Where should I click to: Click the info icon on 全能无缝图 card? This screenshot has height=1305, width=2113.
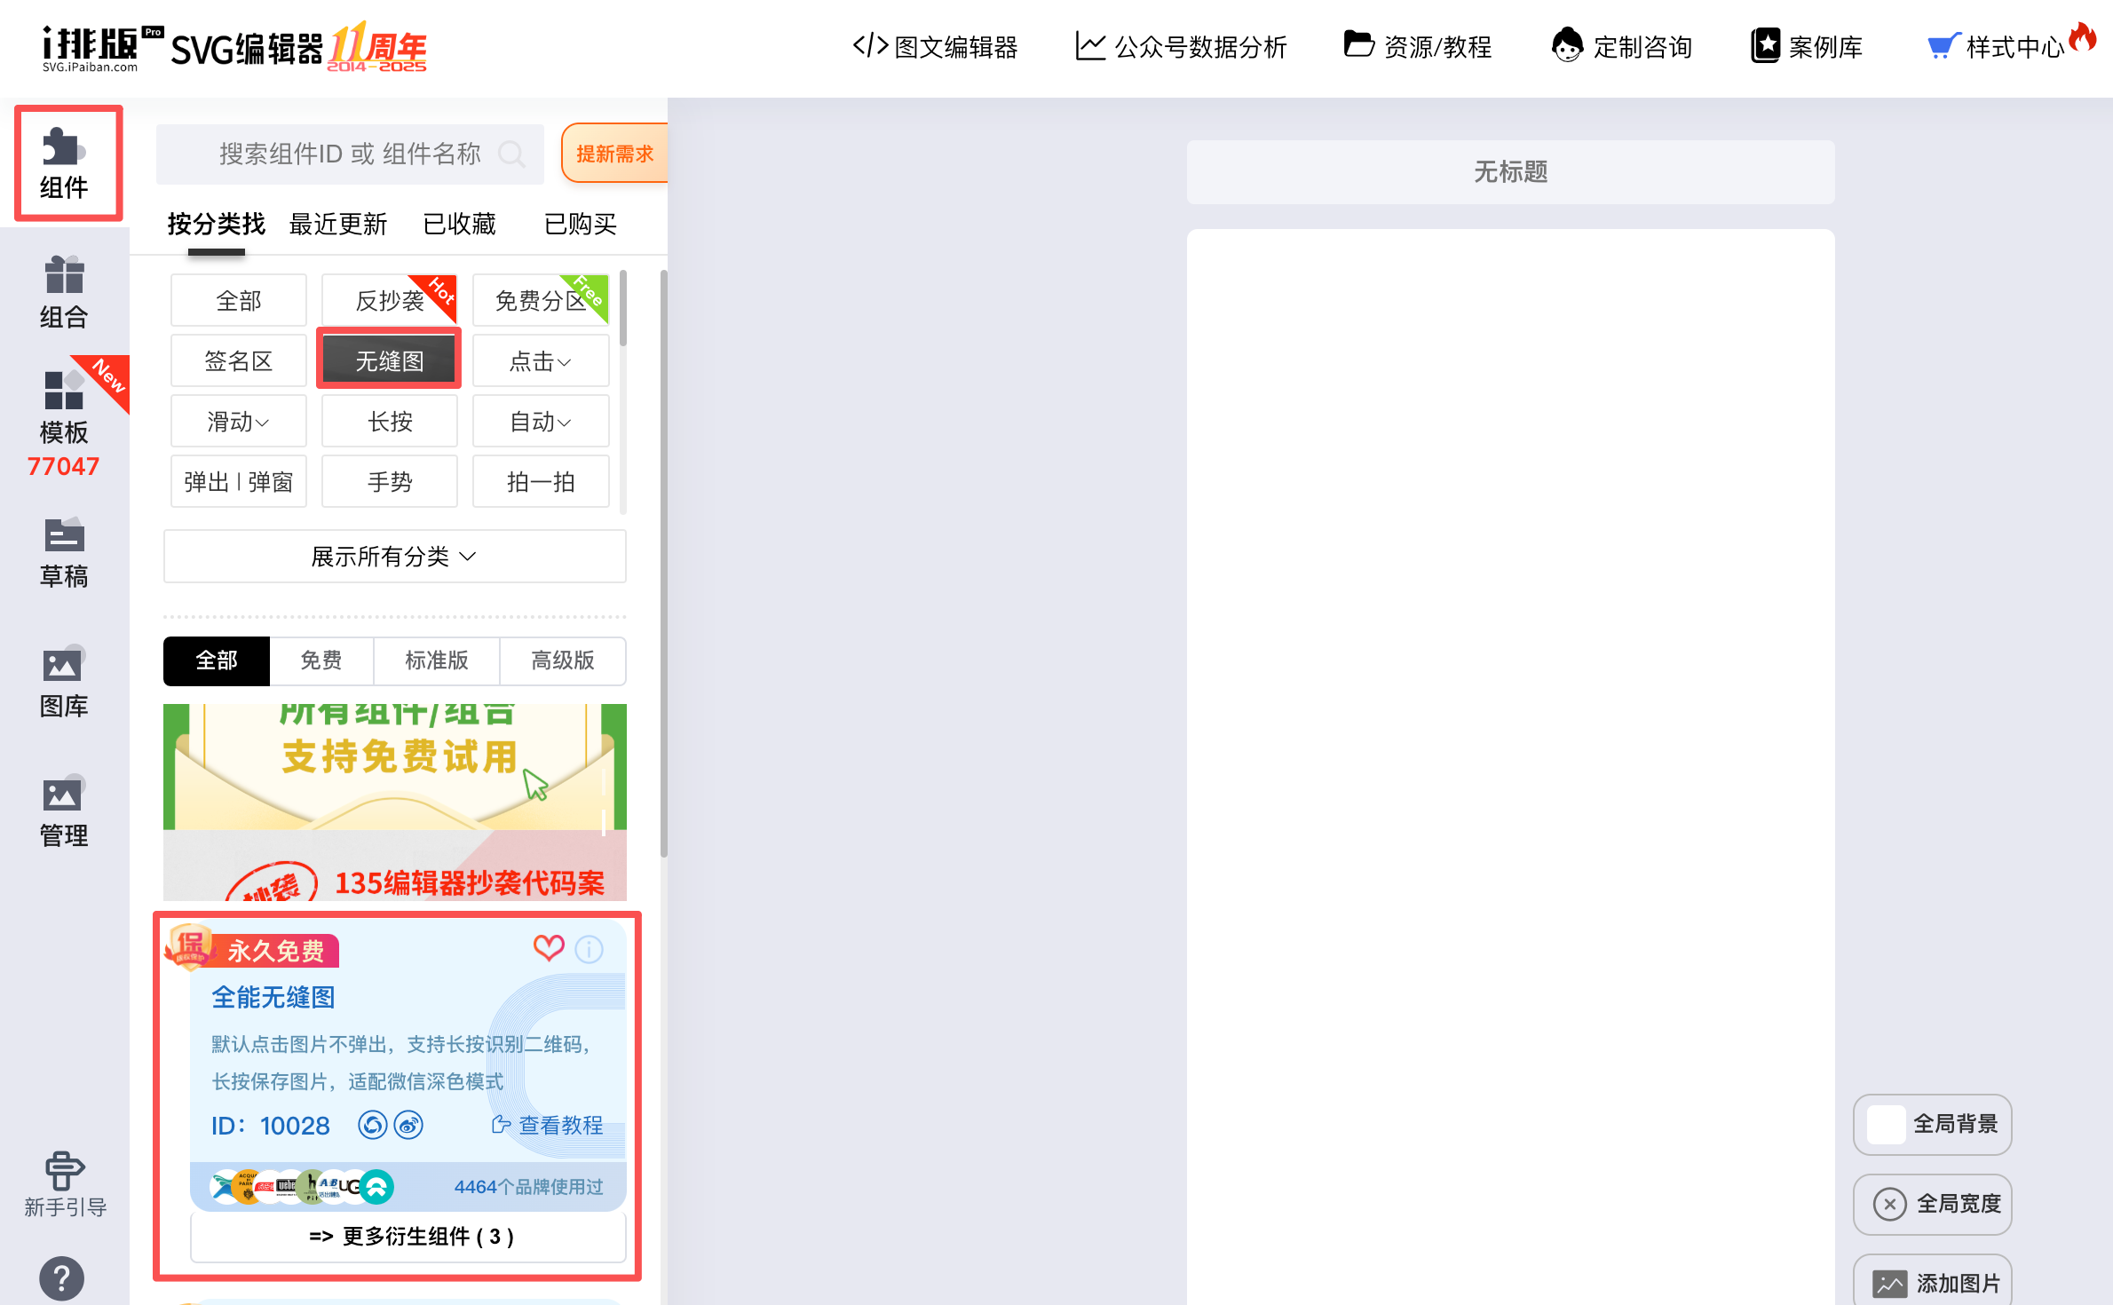pos(589,950)
